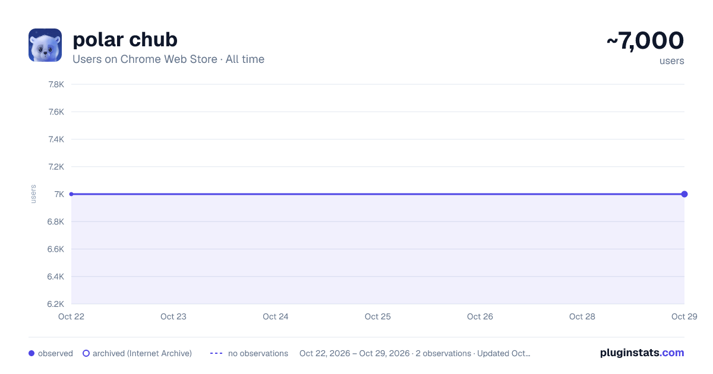Screen dimensions: 713x374
Task: Click the Oct 22 x-axis label
Action: click(x=71, y=316)
